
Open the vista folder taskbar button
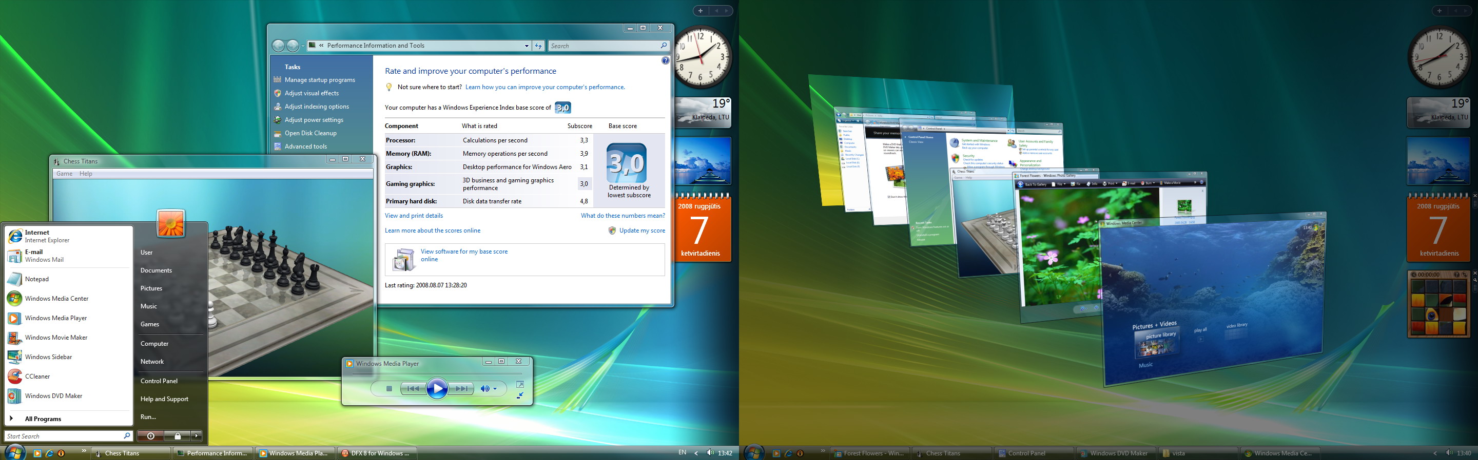[x=1199, y=453]
